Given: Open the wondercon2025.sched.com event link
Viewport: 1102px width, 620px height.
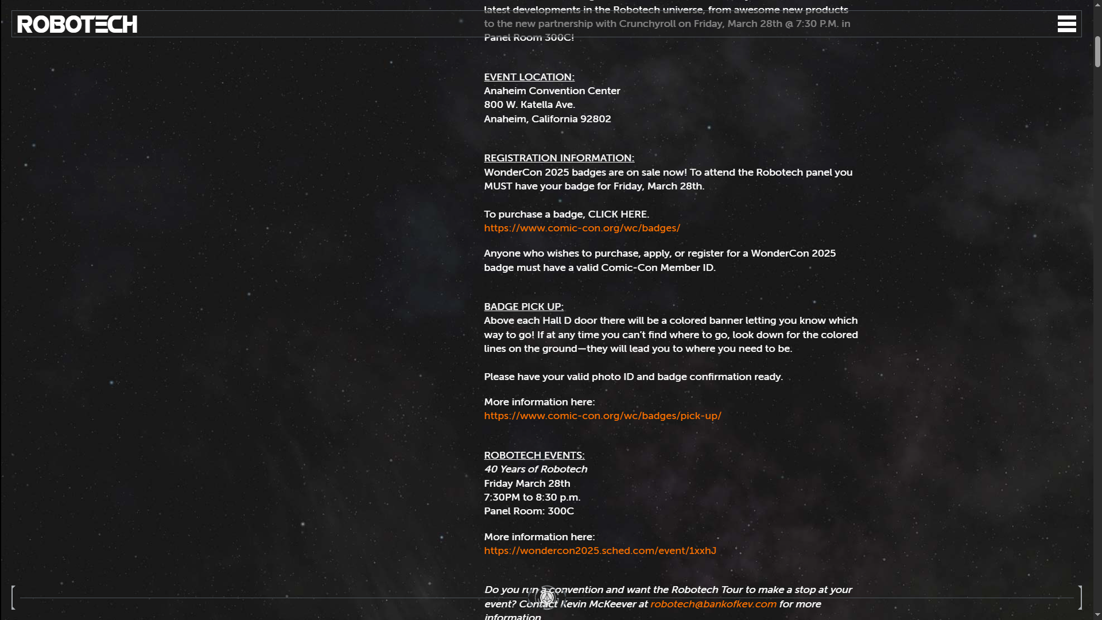Looking at the screenshot, I should pos(600,551).
